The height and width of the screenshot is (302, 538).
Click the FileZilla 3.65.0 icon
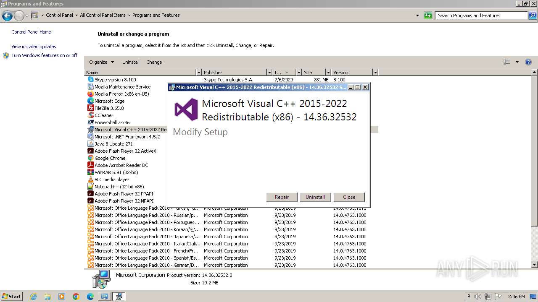(x=90, y=108)
